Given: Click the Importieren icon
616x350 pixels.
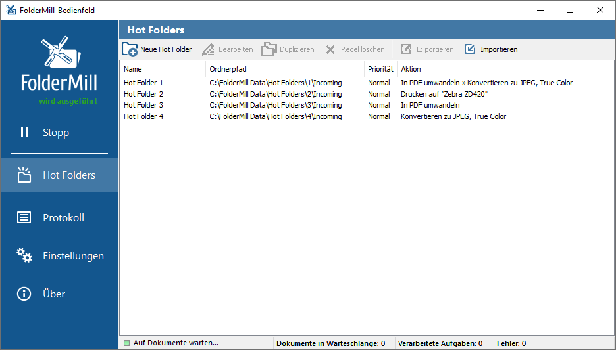Looking at the screenshot, I should pyautogui.click(x=470, y=49).
